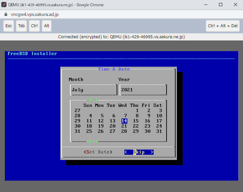Click the Fri column header
This screenshot has height=192, width=243.
click(x=146, y=105)
